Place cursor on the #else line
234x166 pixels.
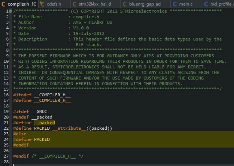tap(20, 134)
